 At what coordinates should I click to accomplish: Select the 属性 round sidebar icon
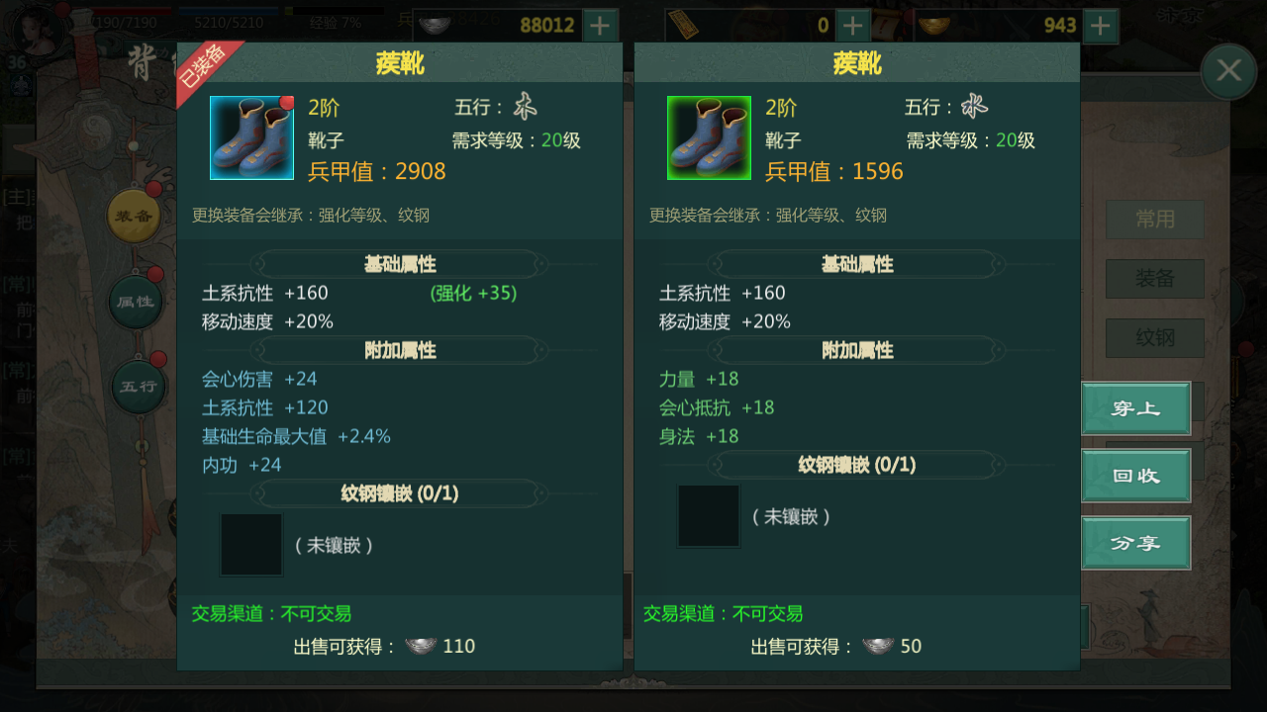click(135, 302)
